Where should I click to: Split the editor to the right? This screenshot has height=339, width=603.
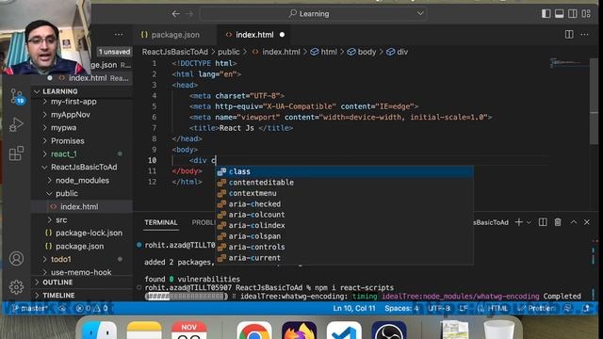tap(569, 35)
